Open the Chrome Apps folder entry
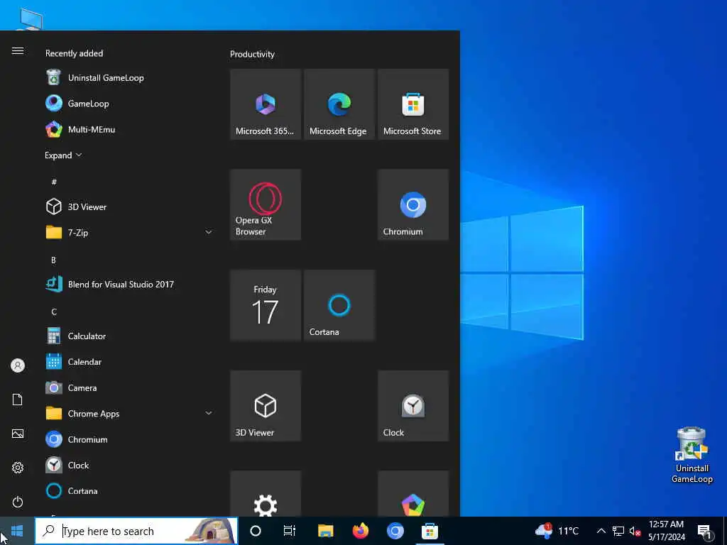Viewport: 727px width, 545px height. point(129,414)
